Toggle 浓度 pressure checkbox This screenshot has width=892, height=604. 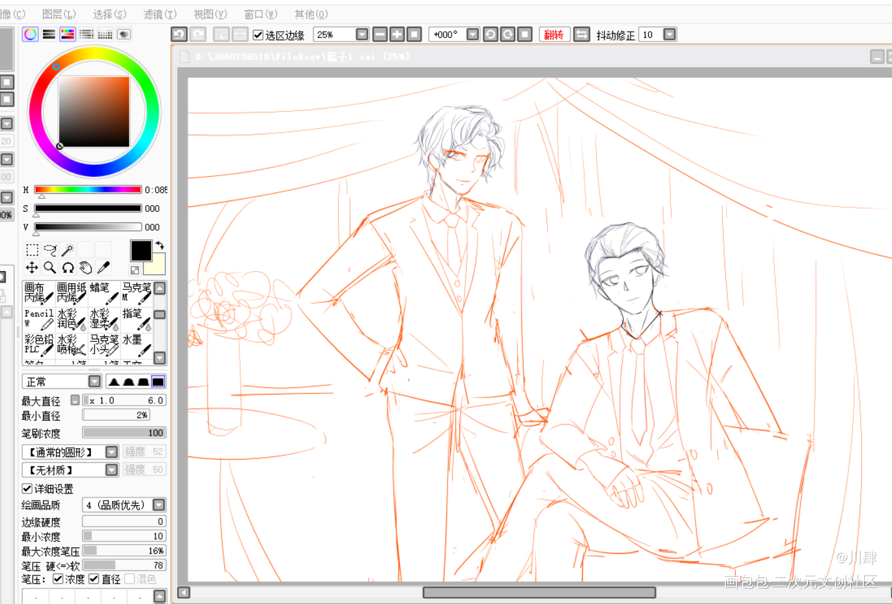[59, 579]
